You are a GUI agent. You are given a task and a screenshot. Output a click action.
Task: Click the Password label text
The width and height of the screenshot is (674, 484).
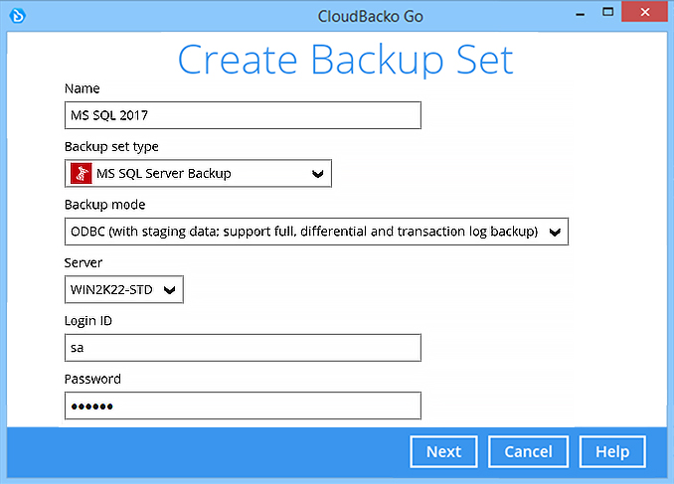click(x=92, y=379)
